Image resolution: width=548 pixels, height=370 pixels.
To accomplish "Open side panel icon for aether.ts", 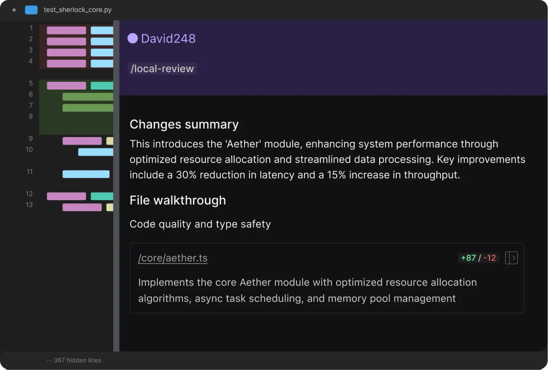I will [x=511, y=258].
